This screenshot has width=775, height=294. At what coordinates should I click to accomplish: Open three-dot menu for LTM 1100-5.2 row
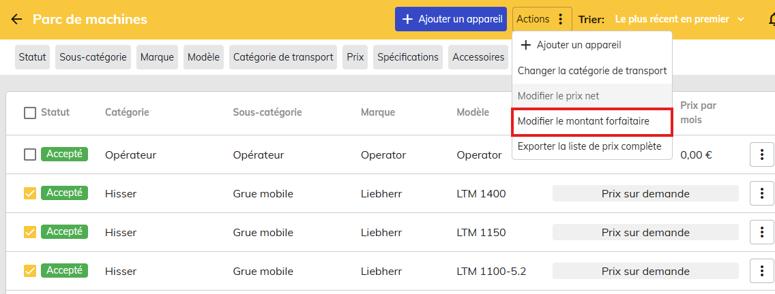click(761, 271)
